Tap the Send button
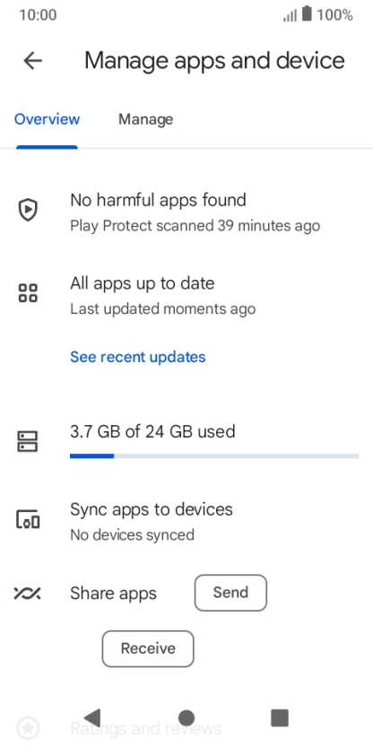The width and height of the screenshot is (373, 746). pyautogui.click(x=230, y=593)
